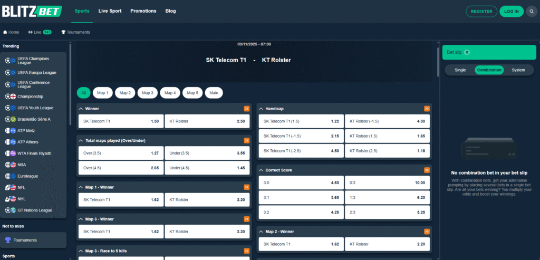Click the Championship England flag icon

coord(13,97)
